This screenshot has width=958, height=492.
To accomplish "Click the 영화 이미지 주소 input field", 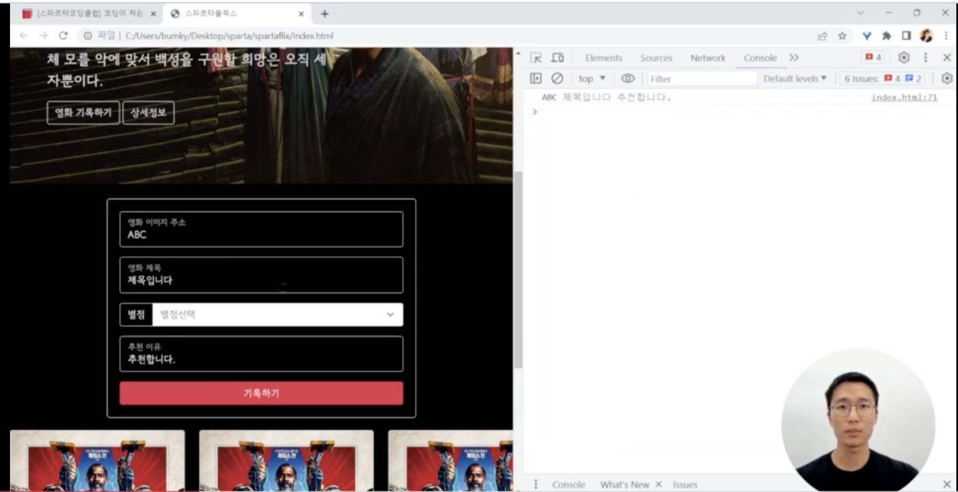I will pos(261,229).
